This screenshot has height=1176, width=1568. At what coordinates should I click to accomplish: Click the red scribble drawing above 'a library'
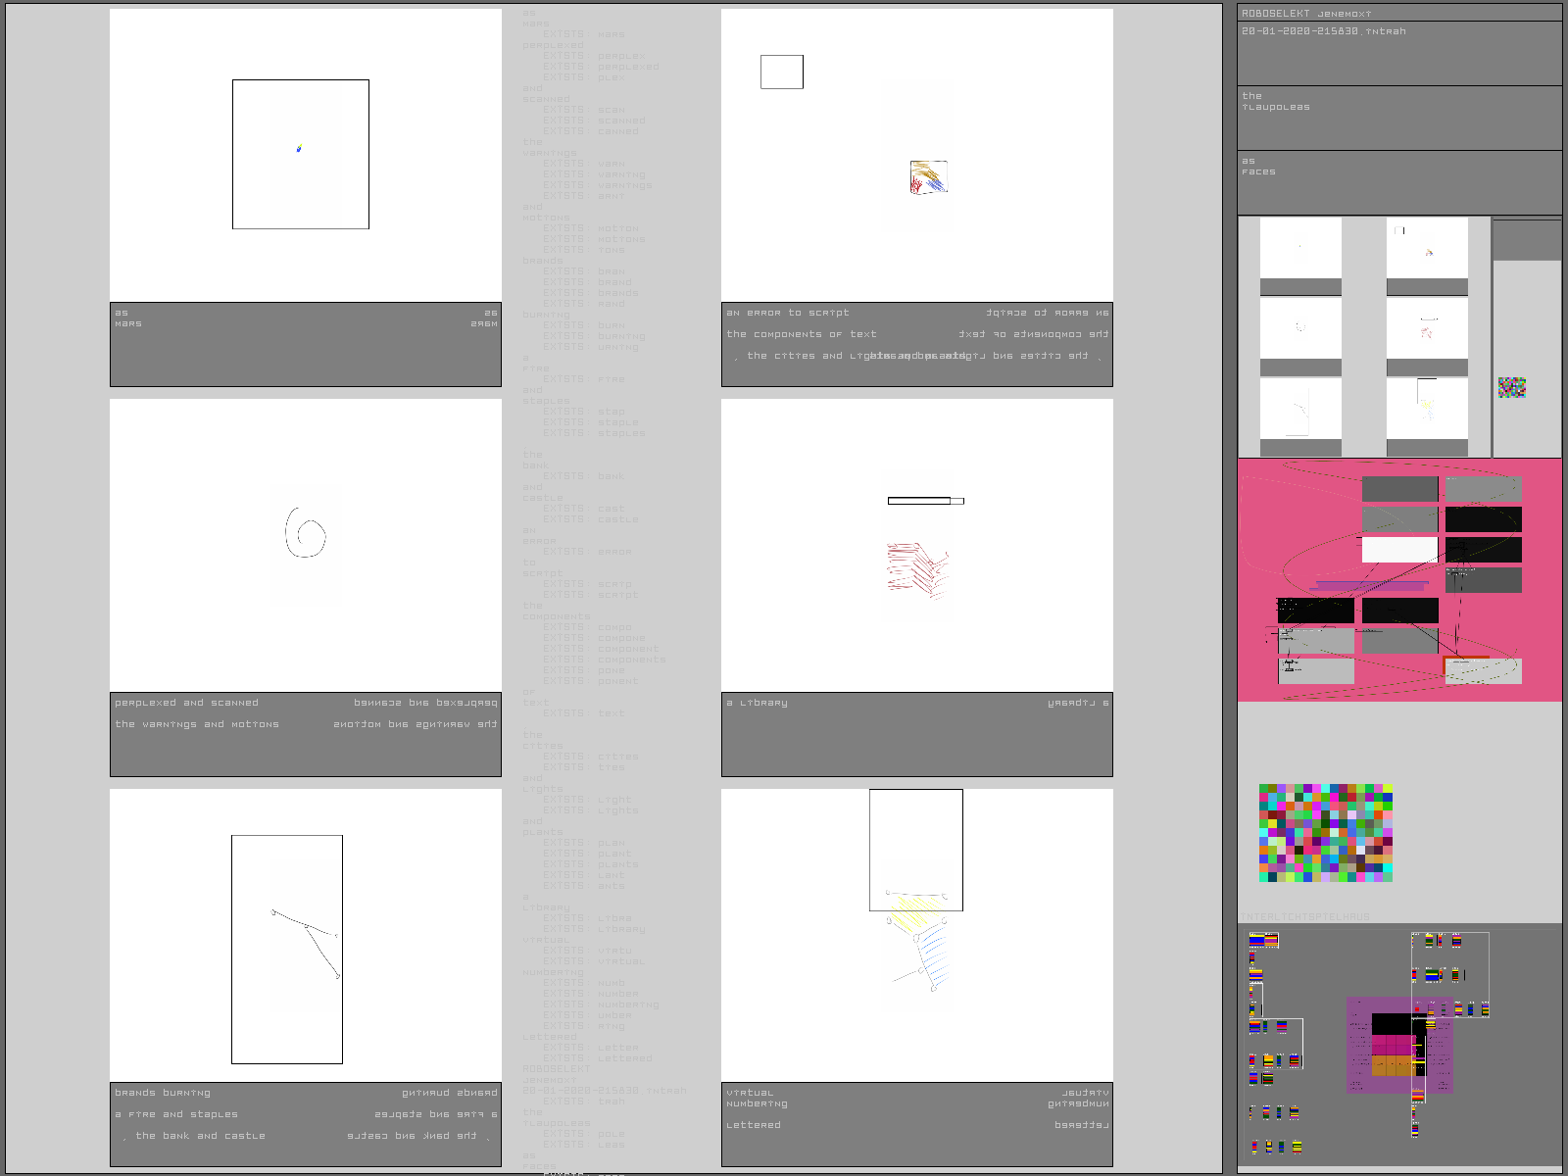[917, 570]
